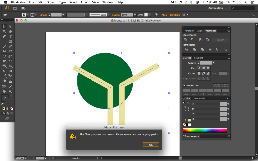Click the Minus Back pathfinder icon
Viewport: 258px width, 161px height.
[x=225, y=50]
